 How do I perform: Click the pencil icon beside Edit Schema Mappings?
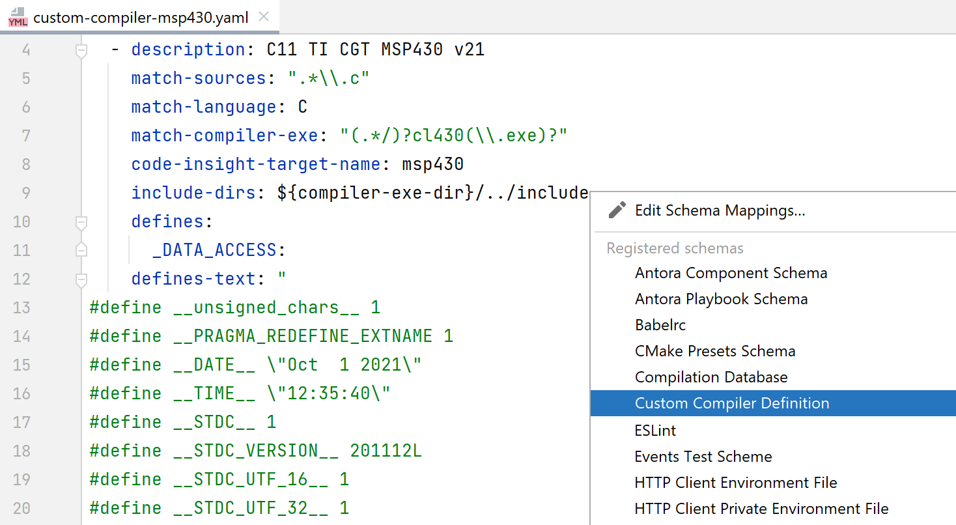point(616,210)
